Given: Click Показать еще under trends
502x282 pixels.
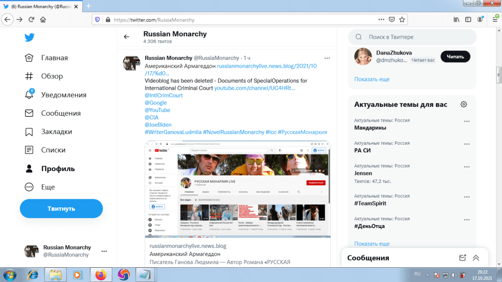Looking at the screenshot, I should pyautogui.click(x=372, y=244).
